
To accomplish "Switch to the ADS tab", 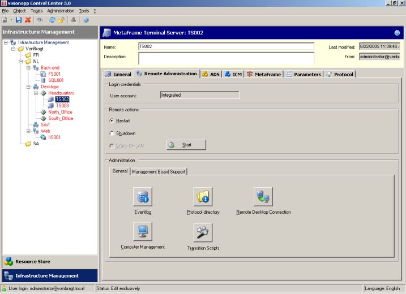I will 211,75.
